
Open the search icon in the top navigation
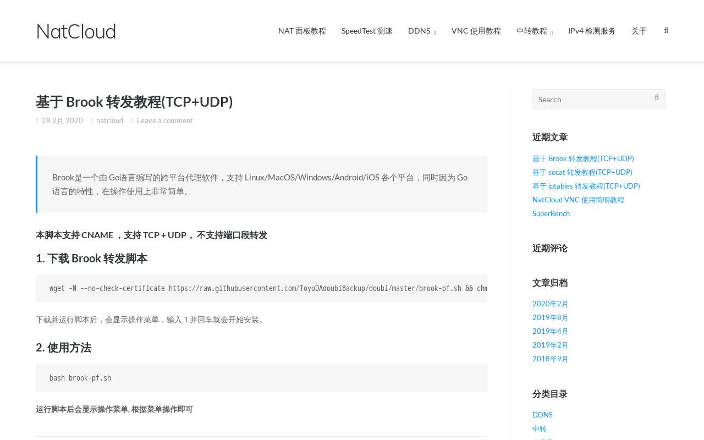[x=666, y=31]
